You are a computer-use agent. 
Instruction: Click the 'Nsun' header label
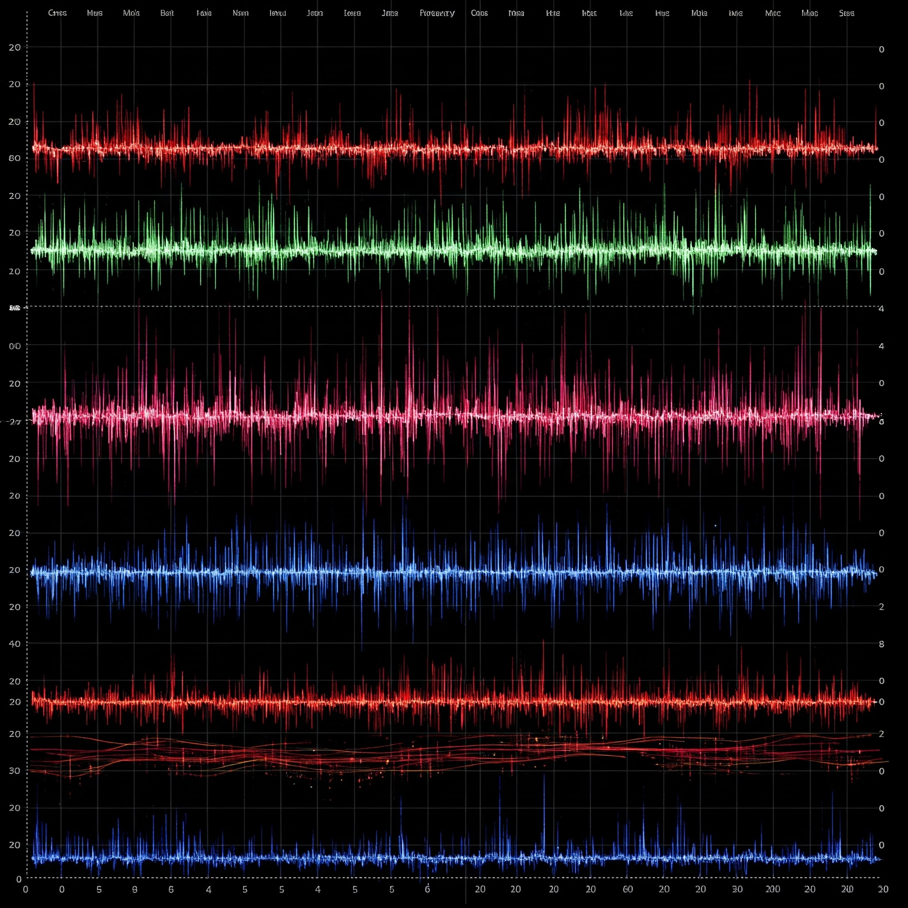click(240, 13)
